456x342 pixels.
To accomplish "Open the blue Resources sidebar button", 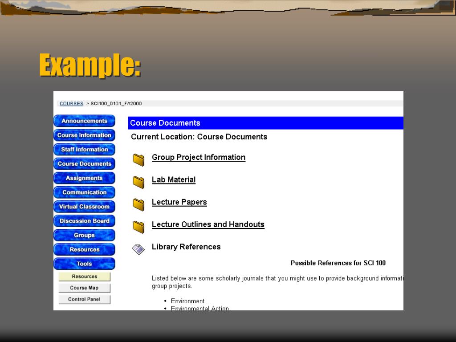I will point(84,249).
